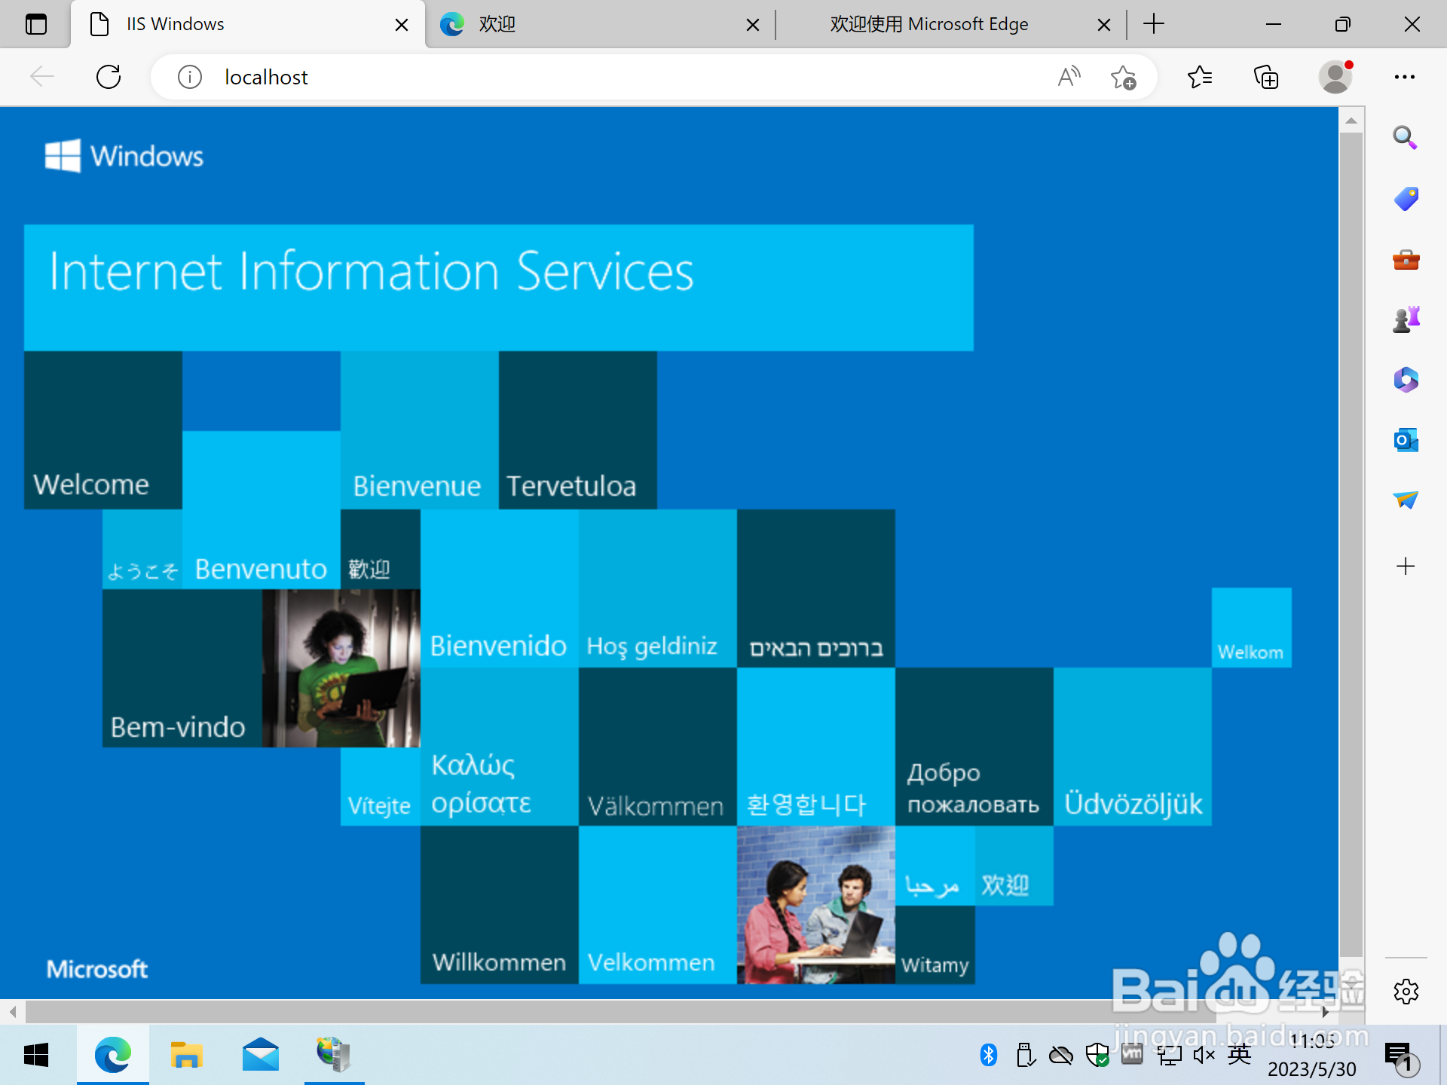Close the 欢迎 tab
The image size is (1447, 1085).
point(752,25)
